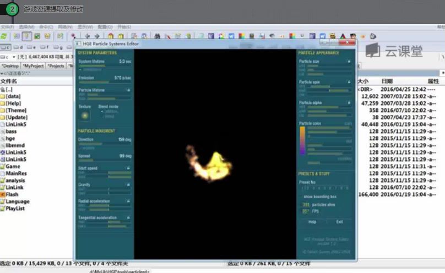Screen dimensions: 445x273
Task: Open the 配置(O) menu
Action: (105, 27)
